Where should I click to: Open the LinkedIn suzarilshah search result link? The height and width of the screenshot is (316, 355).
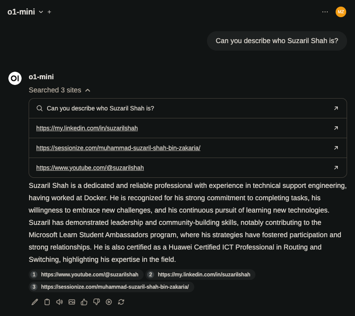coord(87,128)
